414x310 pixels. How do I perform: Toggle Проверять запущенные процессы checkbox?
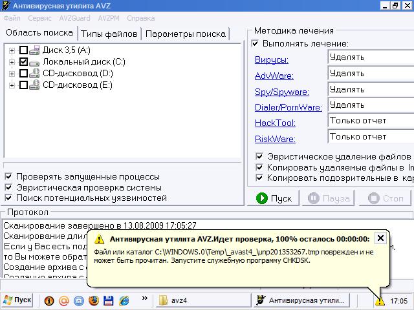pos(8,176)
